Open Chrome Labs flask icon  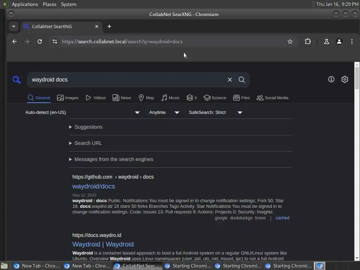click(x=326, y=41)
